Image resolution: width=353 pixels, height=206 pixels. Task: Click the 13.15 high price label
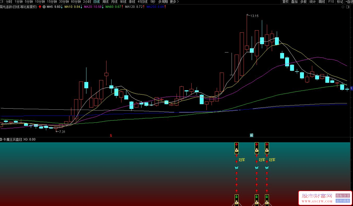[254, 16]
